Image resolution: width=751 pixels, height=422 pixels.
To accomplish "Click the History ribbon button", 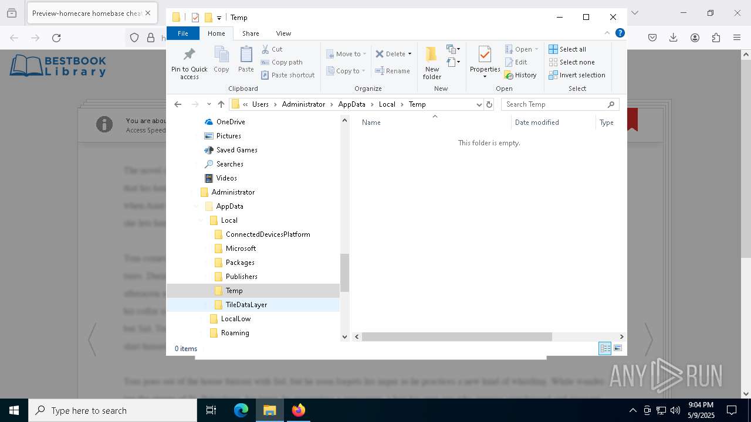I will coord(520,75).
